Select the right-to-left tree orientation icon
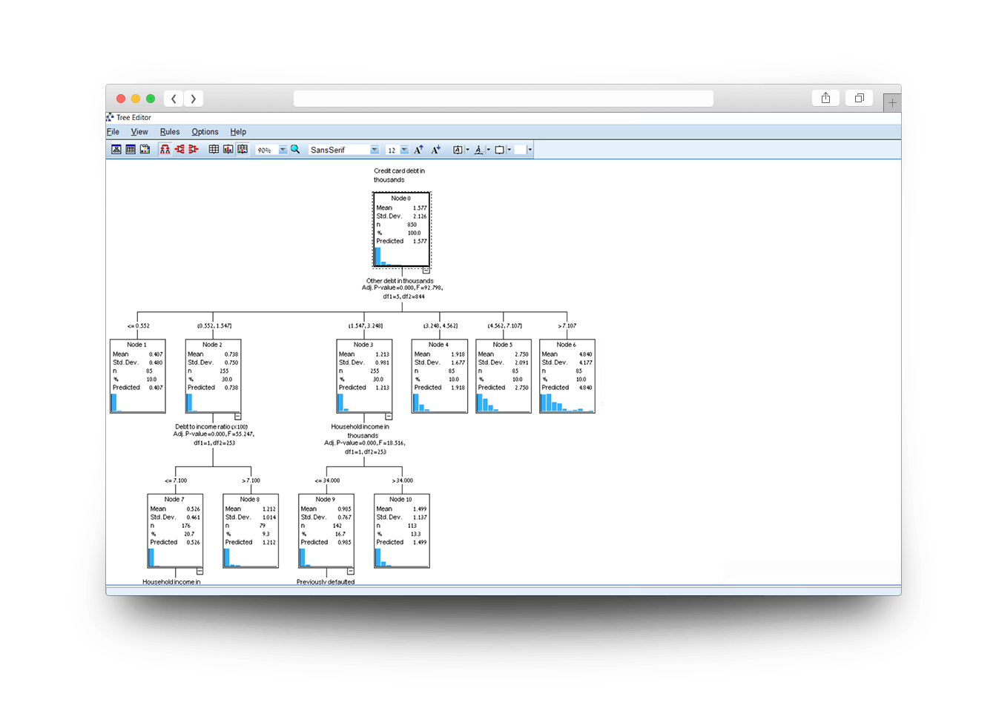996x708 pixels. (193, 149)
